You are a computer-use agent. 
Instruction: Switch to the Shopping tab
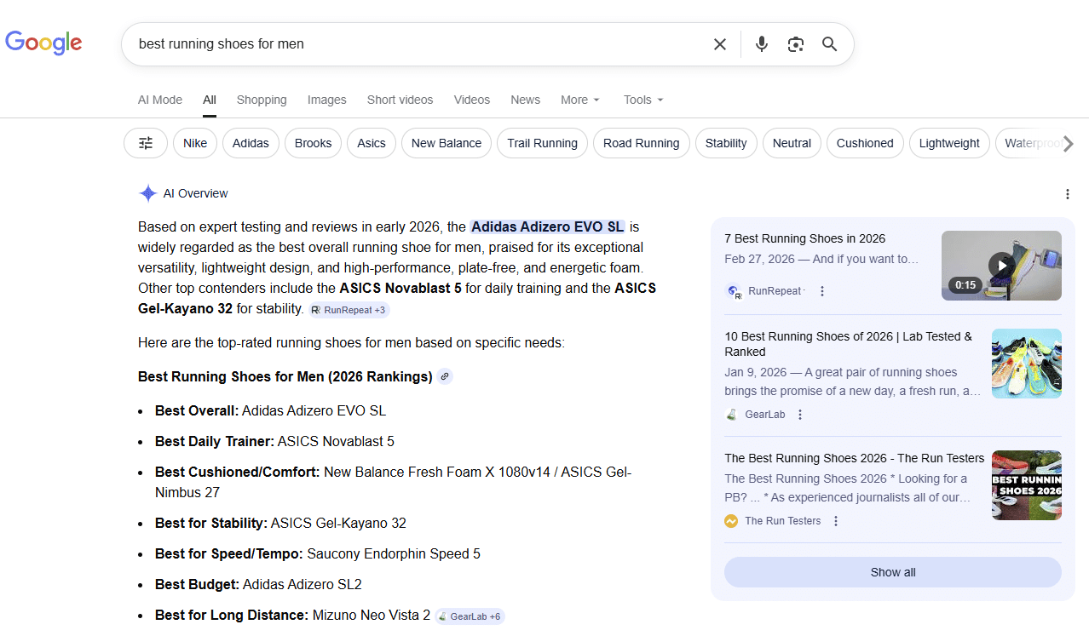tap(261, 100)
